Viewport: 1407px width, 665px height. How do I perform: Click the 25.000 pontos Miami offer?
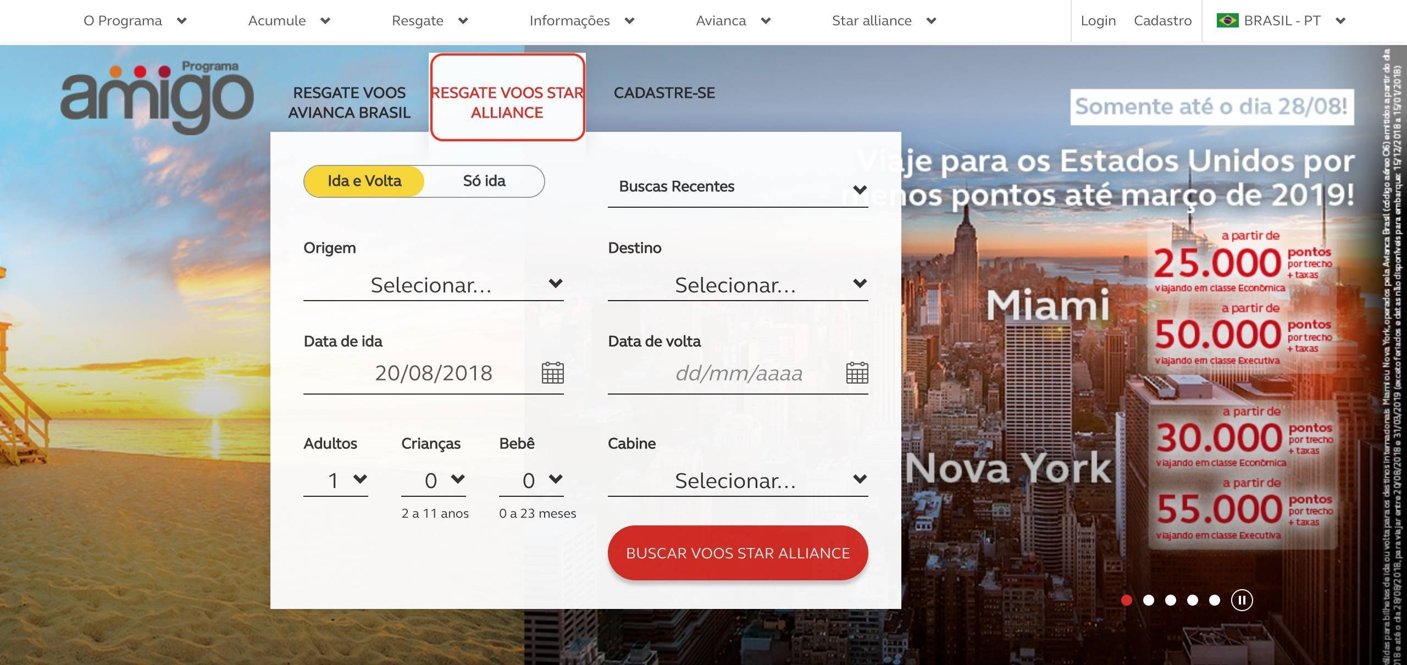[x=1242, y=262]
